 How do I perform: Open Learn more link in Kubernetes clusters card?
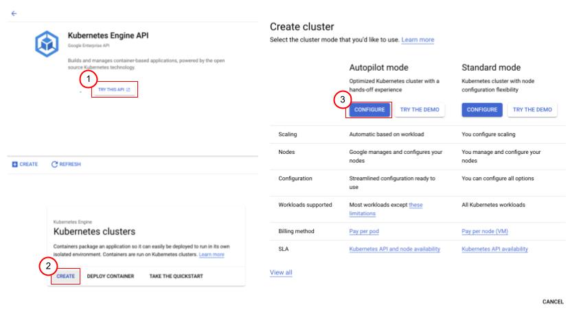212,254
